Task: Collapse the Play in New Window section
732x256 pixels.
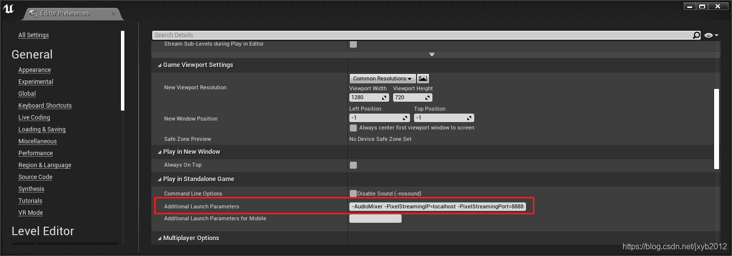Action: coord(159,152)
